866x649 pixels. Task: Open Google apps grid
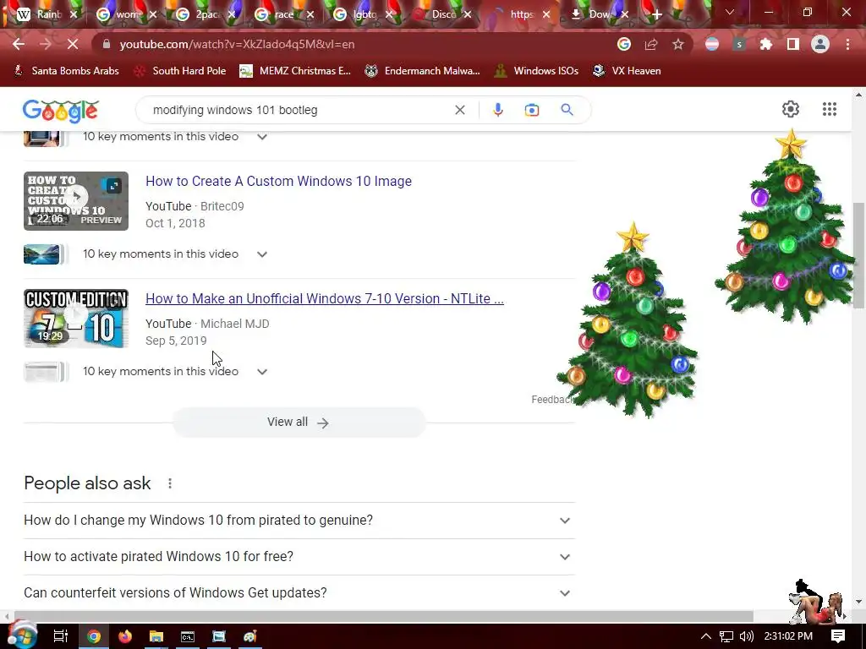pyautogui.click(x=829, y=109)
